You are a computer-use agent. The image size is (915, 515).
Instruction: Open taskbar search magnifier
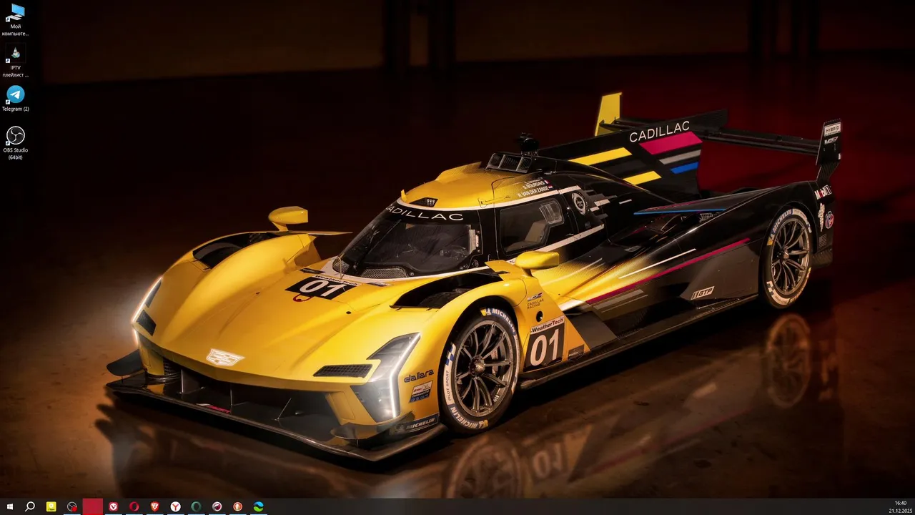(x=30, y=506)
